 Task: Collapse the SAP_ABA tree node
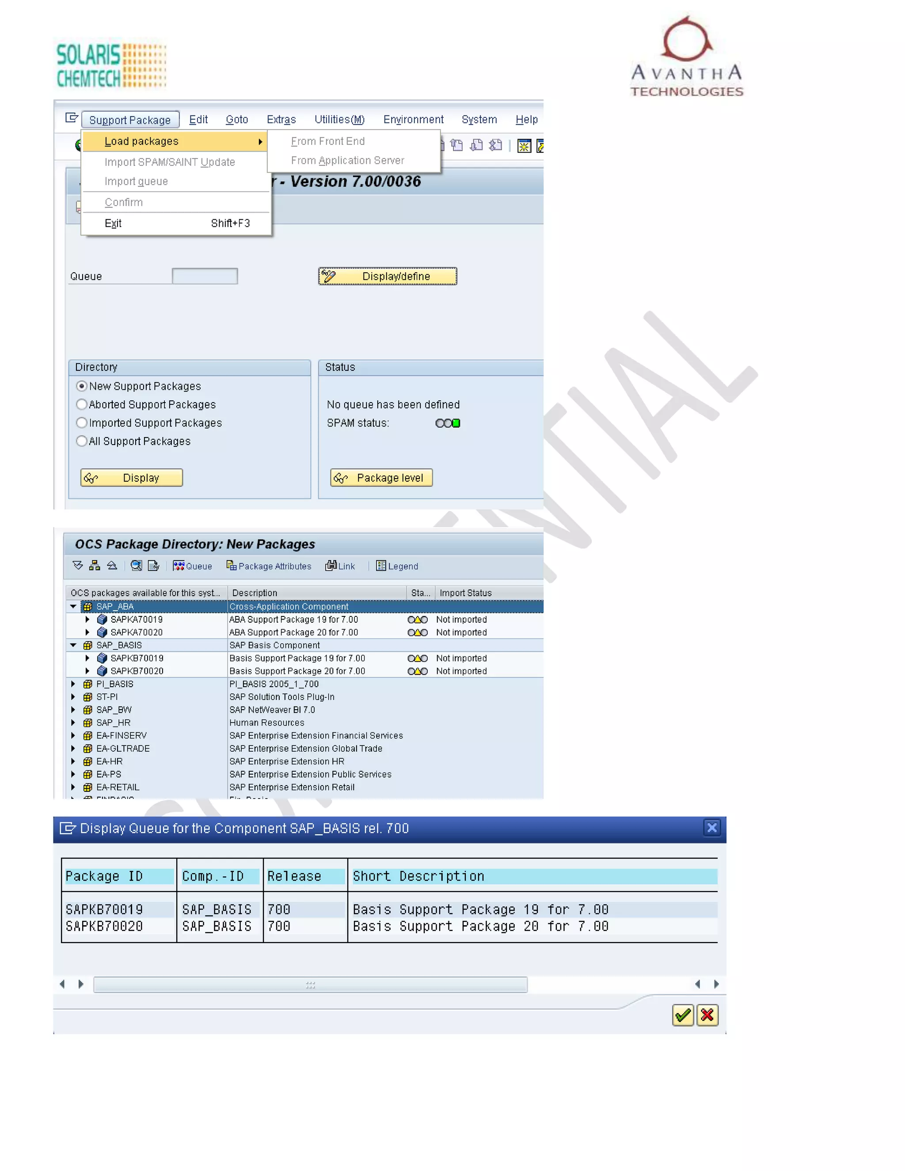(73, 606)
